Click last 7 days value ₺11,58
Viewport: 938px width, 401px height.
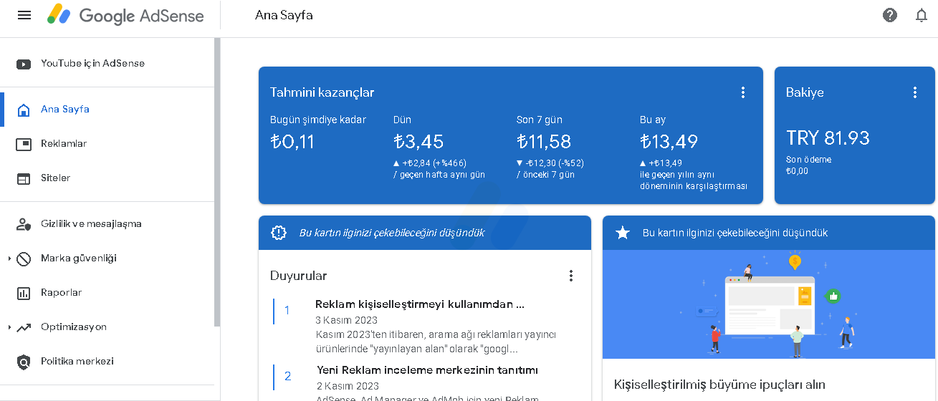[x=544, y=142]
